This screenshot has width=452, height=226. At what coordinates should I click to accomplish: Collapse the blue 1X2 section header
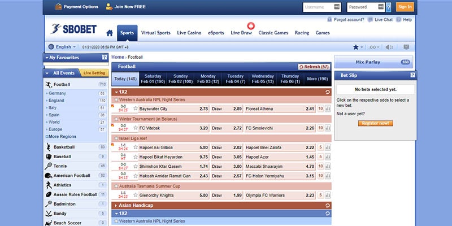click(116, 214)
